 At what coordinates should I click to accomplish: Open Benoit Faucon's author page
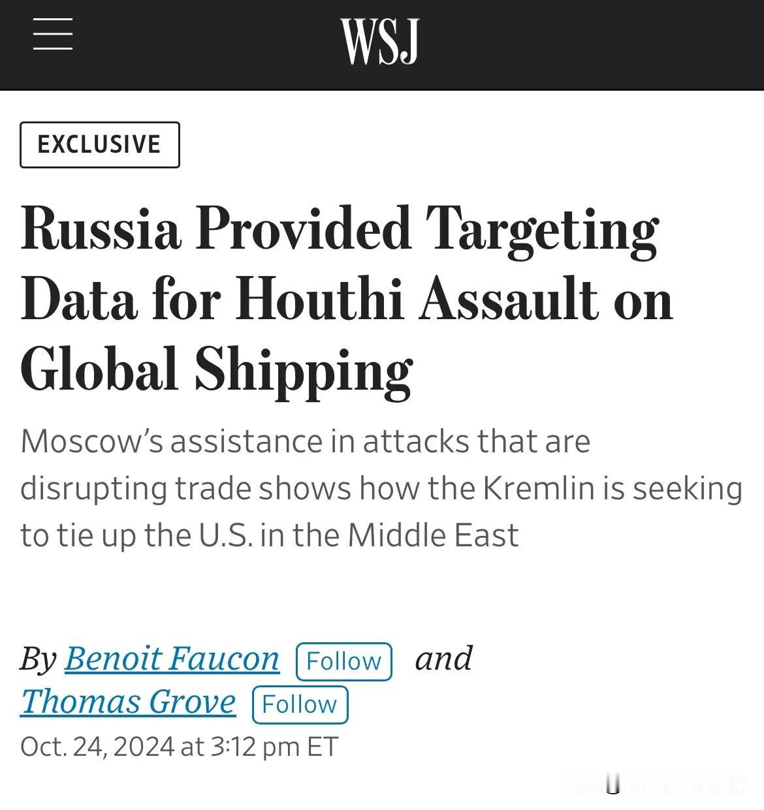(172, 658)
